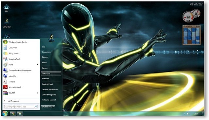
Task: Click the picture puzzle timer clock icon
Action: coord(184,26)
